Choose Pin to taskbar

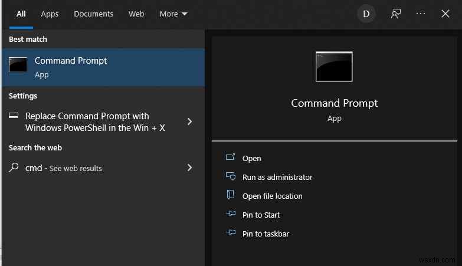click(266, 234)
